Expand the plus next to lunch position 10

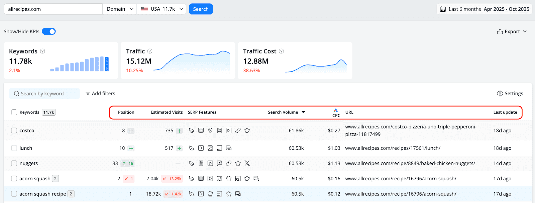point(131,148)
